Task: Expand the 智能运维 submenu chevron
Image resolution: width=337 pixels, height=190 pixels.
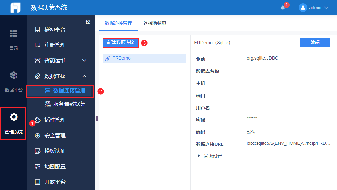Action: pos(84,61)
